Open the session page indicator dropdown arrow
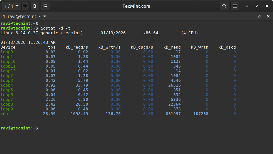Viewport: 273px width, 154px height. coord(17,6)
